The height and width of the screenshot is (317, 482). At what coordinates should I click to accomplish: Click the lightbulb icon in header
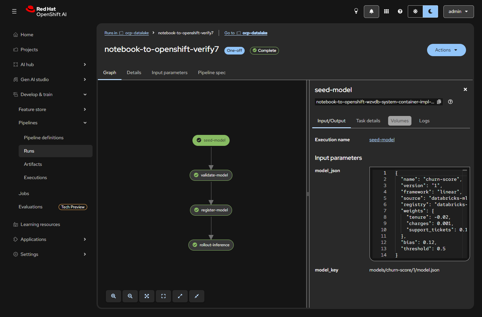click(x=356, y=11)
